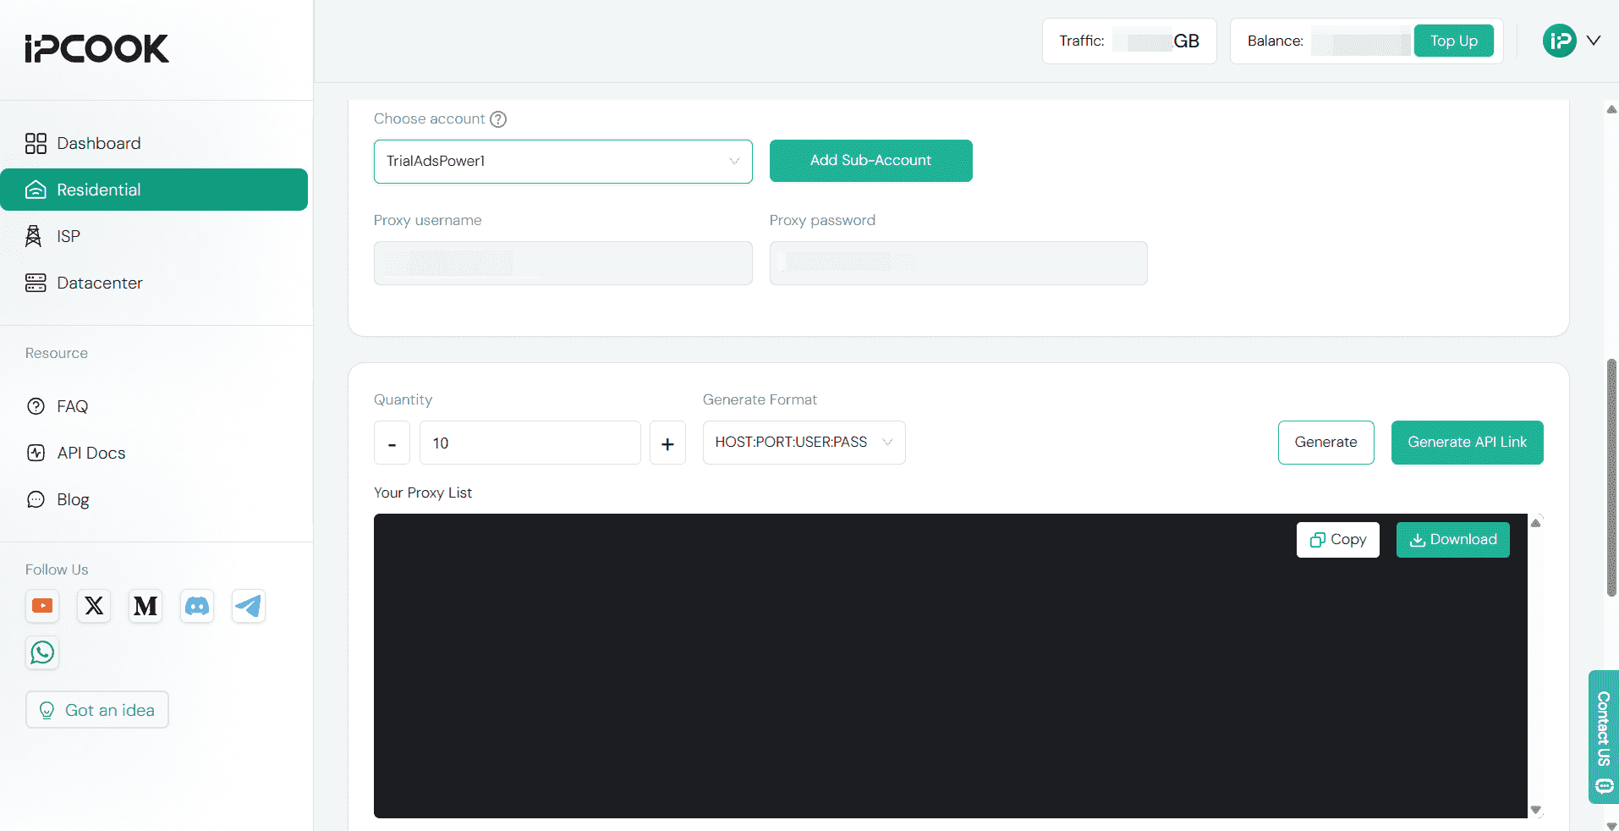The height and width of the screenshot is (831, 1619).
Task: Click the Blog chat bubble icon
Action: pos(36,499)
